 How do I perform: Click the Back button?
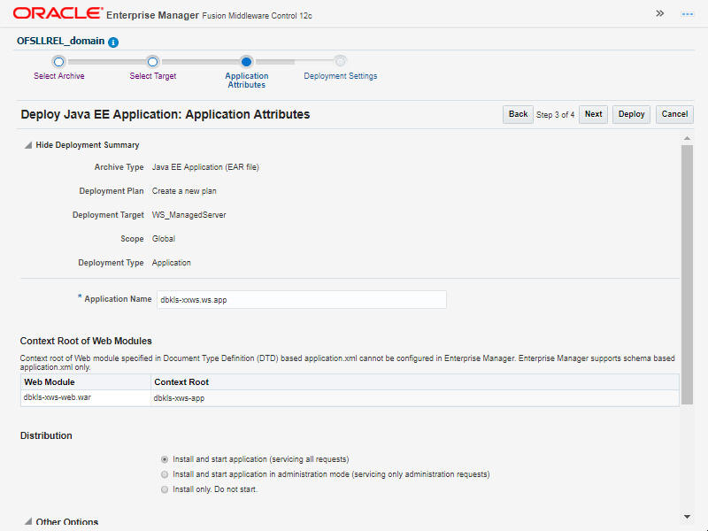click(518, 114)
